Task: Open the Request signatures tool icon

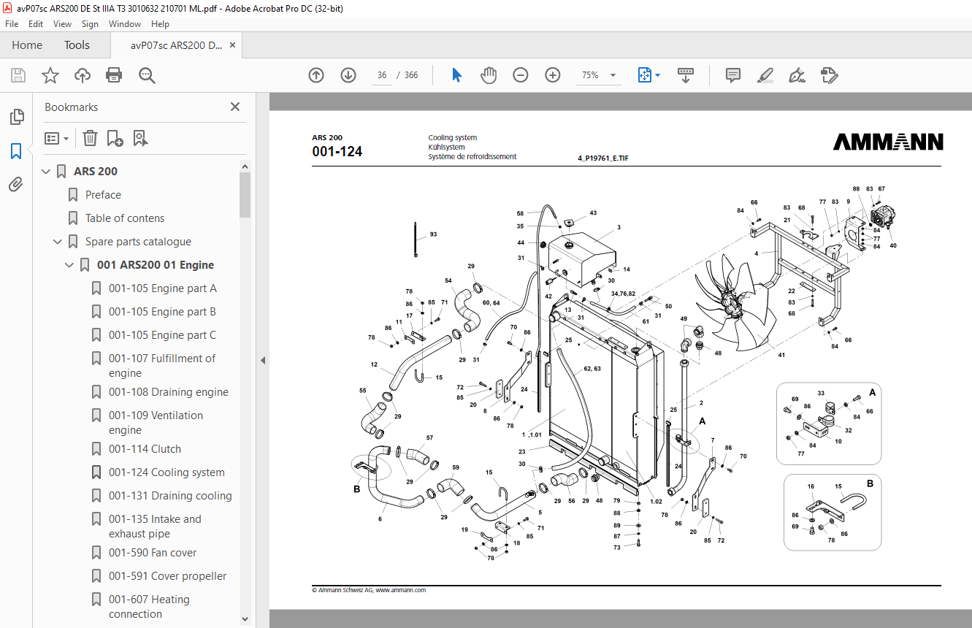Action: (x=829, y=75)
